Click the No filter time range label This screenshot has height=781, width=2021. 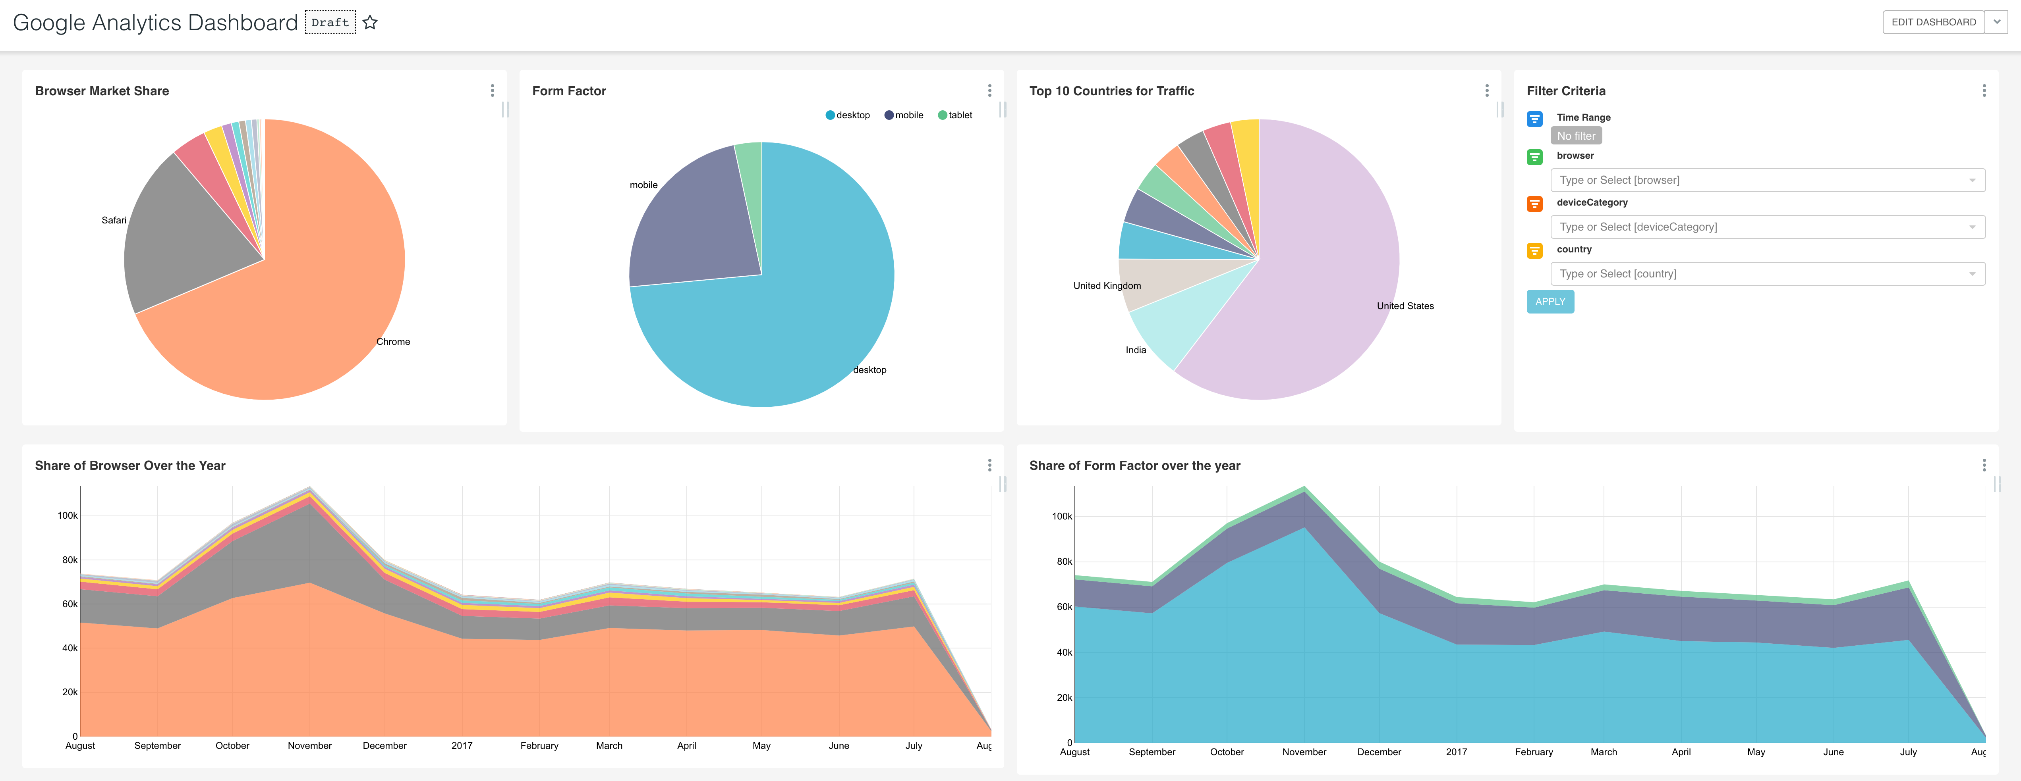pyautogui.click(x=1575, y=137)
